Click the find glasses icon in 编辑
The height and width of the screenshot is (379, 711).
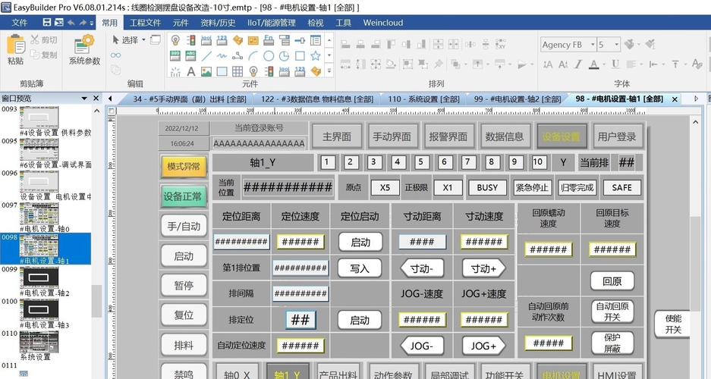[115, 55]
